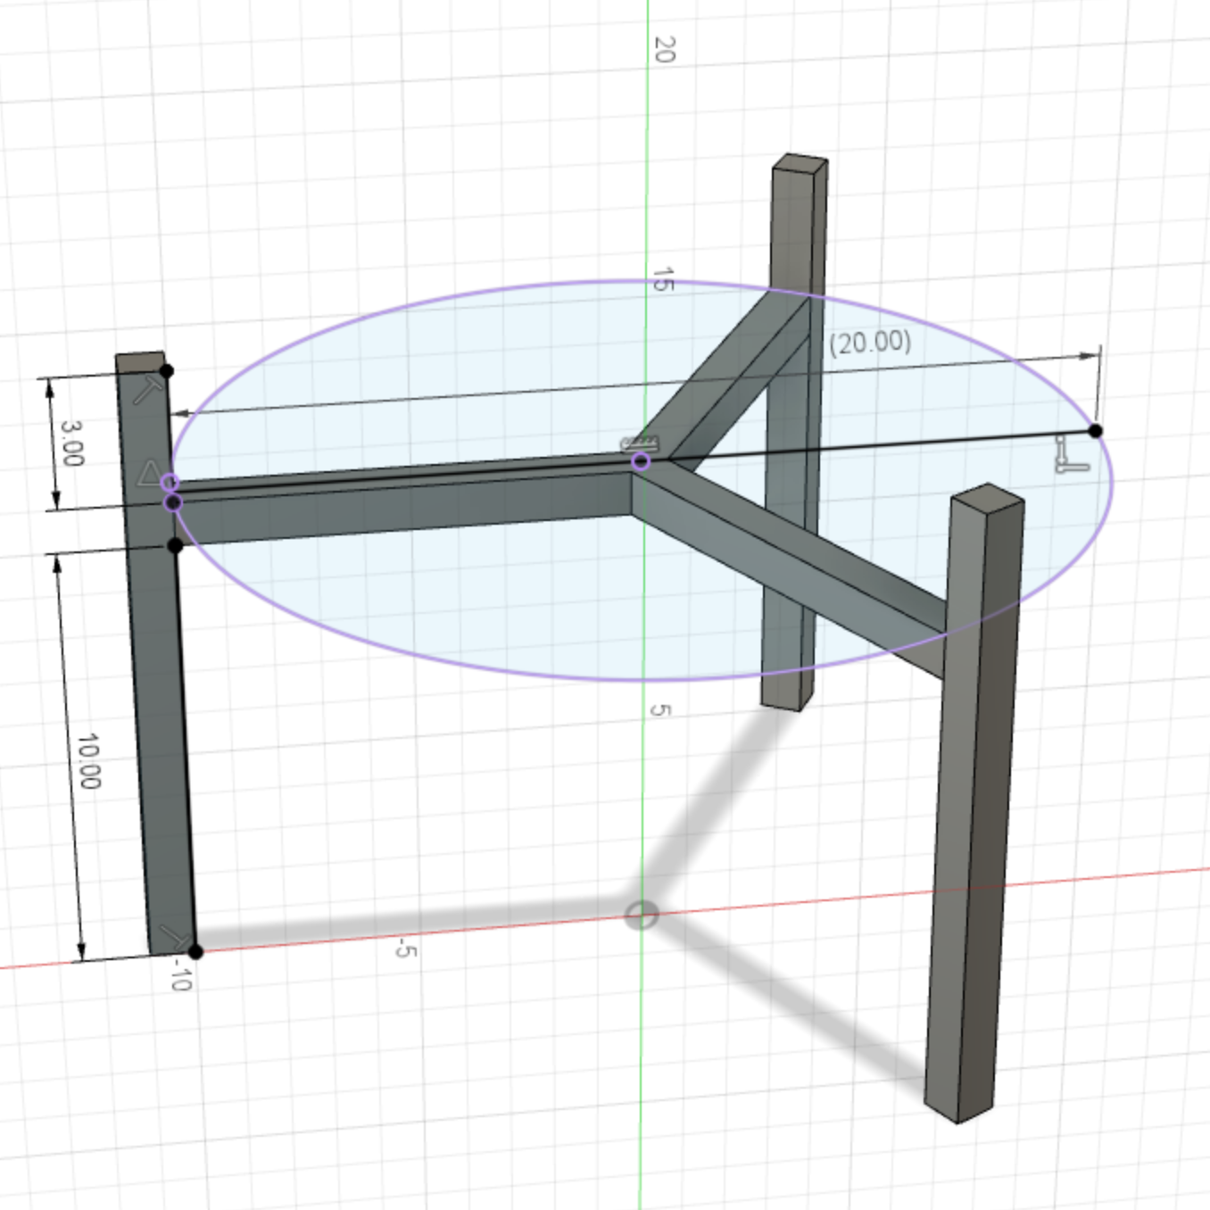
Task: Click the (20.00) driven dimension text
Action: coord(870,342)
